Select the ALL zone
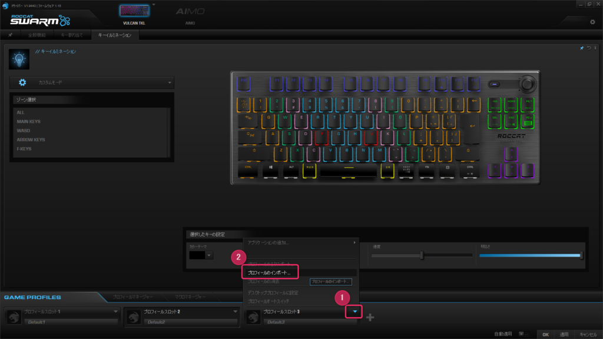Screen dimensions: 603x339 pyautogui.click(x=21, y=112)
